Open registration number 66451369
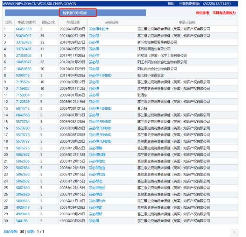Image resolution: width=246 pixels, height=237 pixels. pyautogui.click(x=24, y=29)
